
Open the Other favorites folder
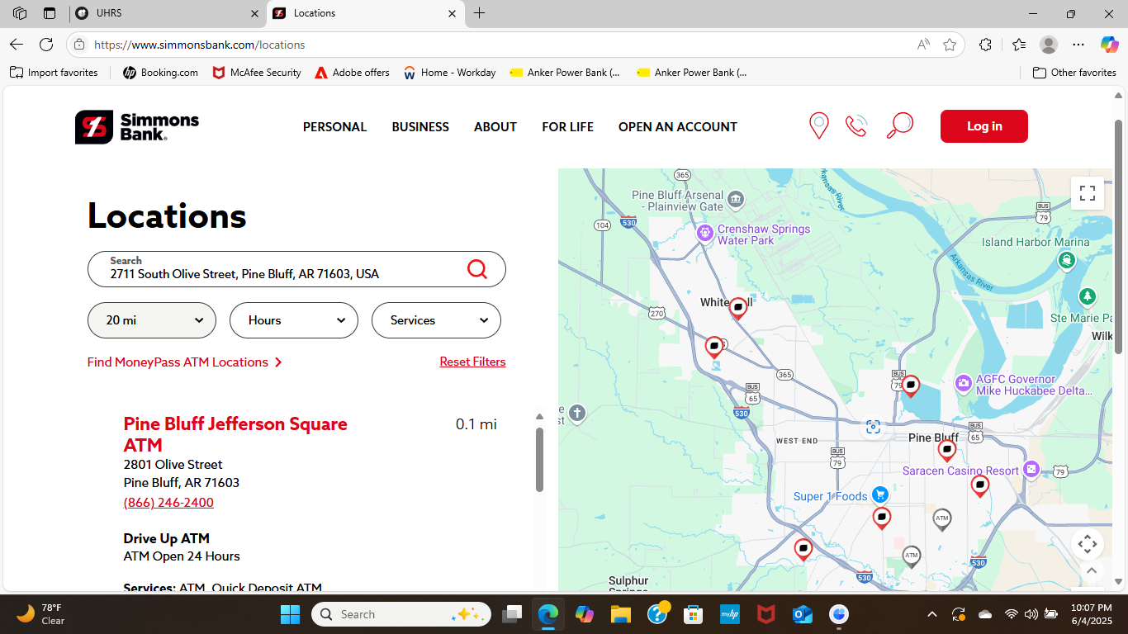coord(1074,73)
